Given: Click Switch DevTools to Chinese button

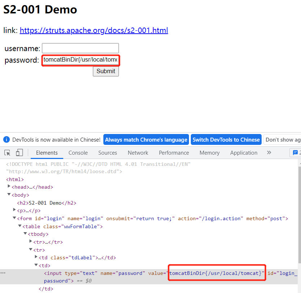Looking at the screenshot, I should pos(226,139).
